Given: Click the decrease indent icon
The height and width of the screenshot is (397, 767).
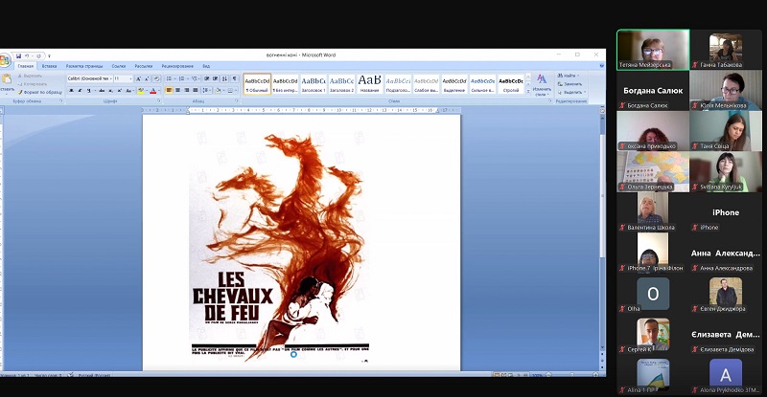Looking at the screenshot, I should pyautogui.click(x=207, y=78).
